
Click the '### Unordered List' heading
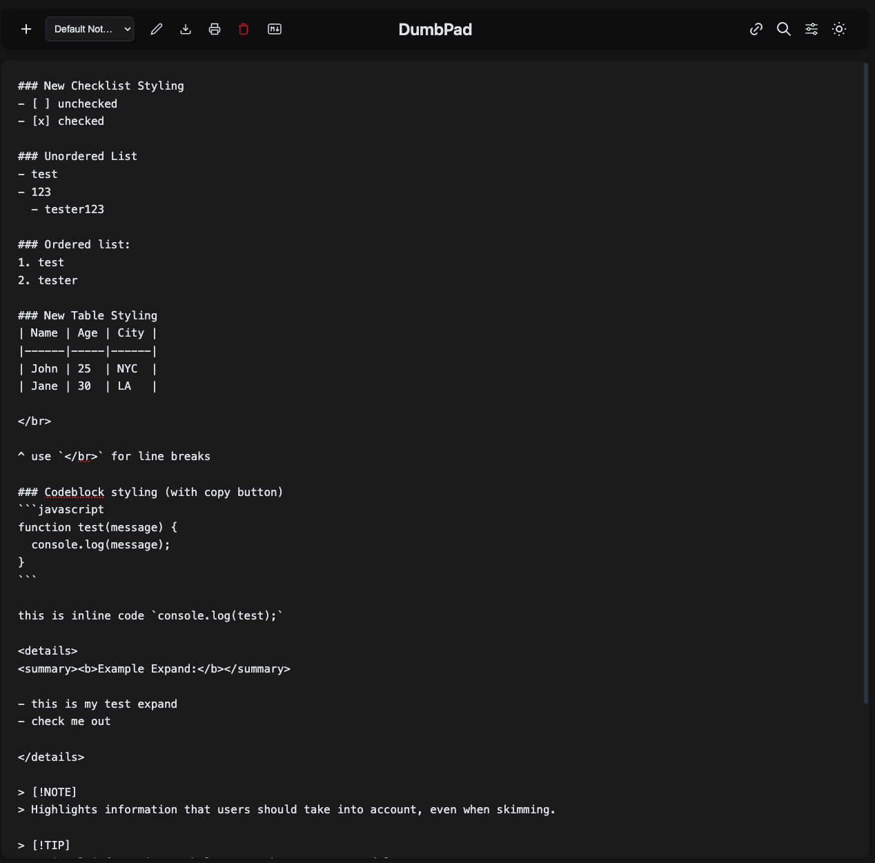(x=78, y=156)
